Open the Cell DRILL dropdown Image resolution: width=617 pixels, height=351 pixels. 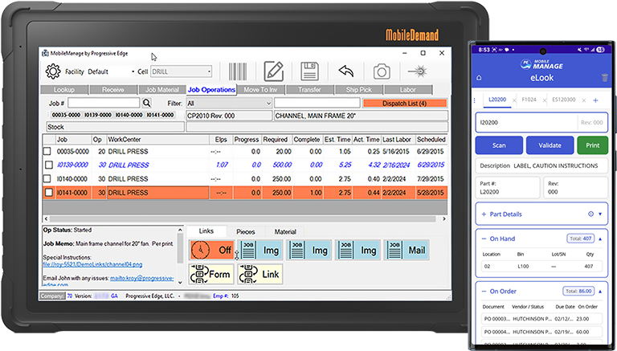pos(209,71)
